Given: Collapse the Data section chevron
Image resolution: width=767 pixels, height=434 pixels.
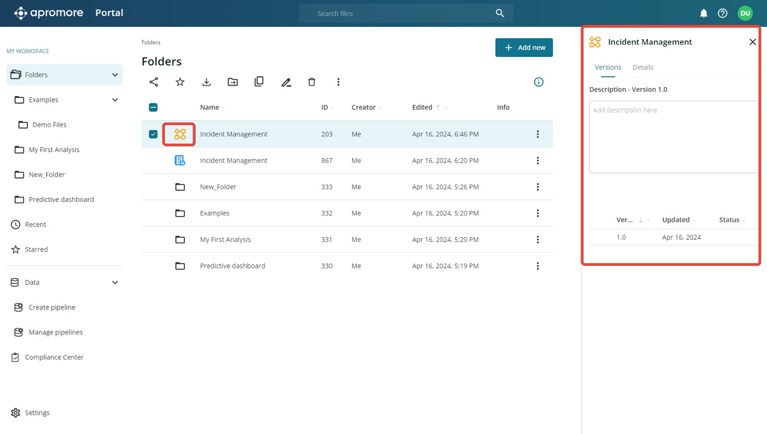Looking at the screenshot, I should click(x=115, y=282).
